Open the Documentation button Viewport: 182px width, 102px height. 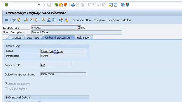click(82, 20)
